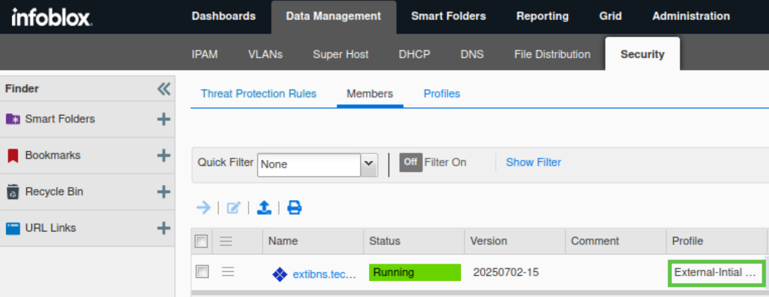Screen dimensions: 769x297
Task: Click the print toolbar icon
Action: click(x=294, y=208)
